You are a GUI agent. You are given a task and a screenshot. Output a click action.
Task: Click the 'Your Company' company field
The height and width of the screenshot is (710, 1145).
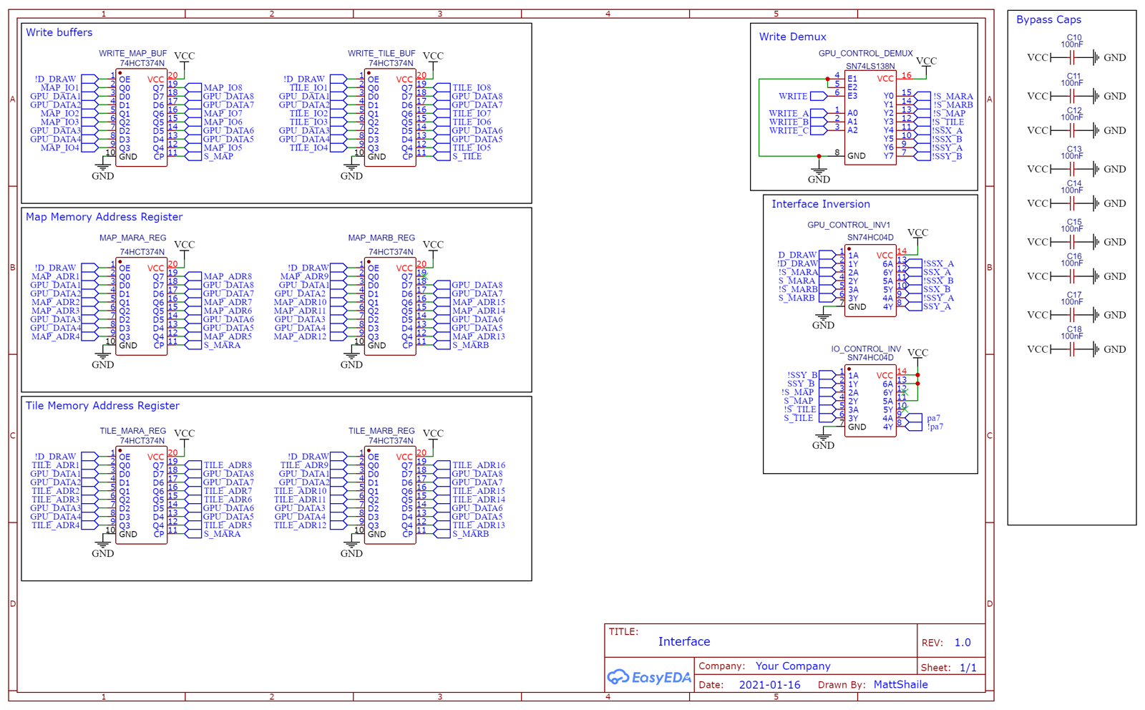click(793, 666)
